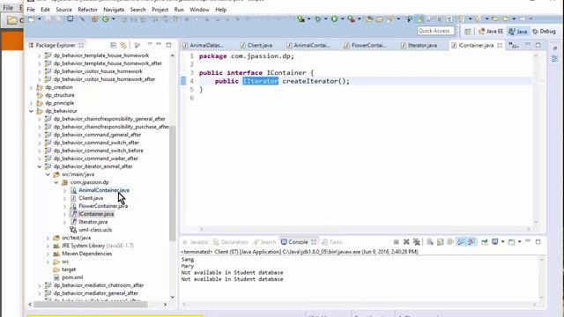Viewport: 564px width, 317px height.
Task: Toggle Mark Occurrences in main toolbar
Action: click(419, 19)
